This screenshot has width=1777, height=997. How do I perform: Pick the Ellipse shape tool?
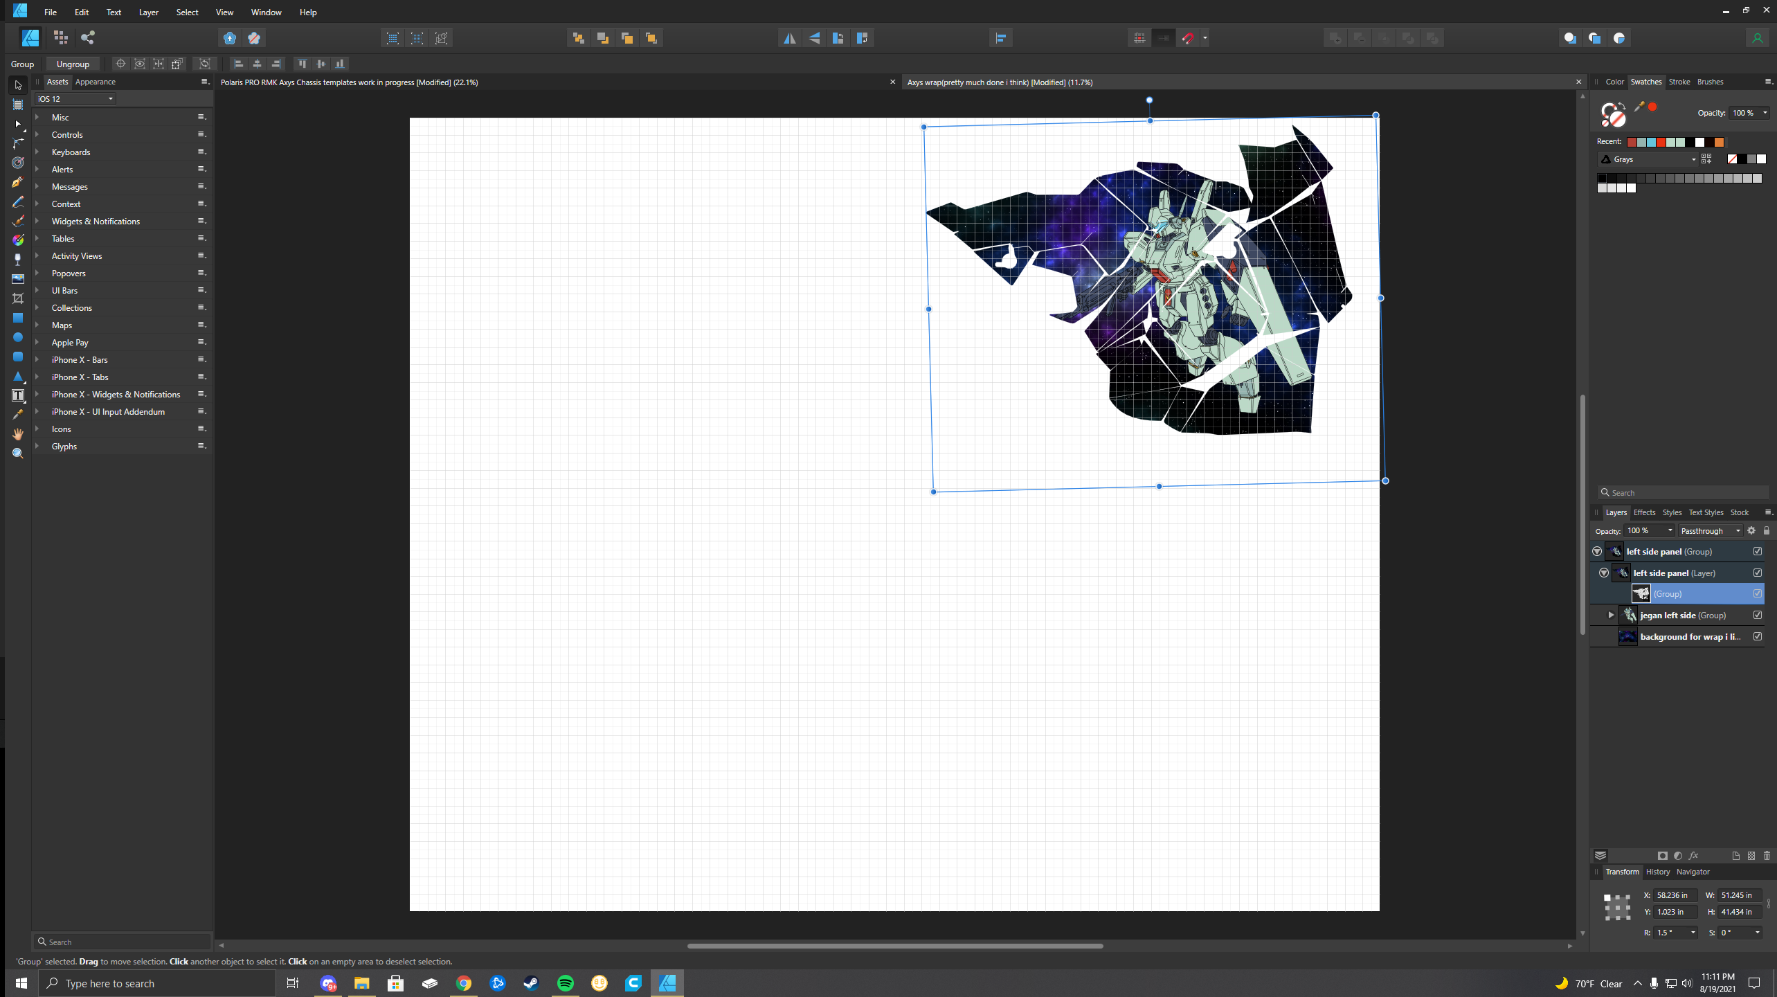click(18, 337)
